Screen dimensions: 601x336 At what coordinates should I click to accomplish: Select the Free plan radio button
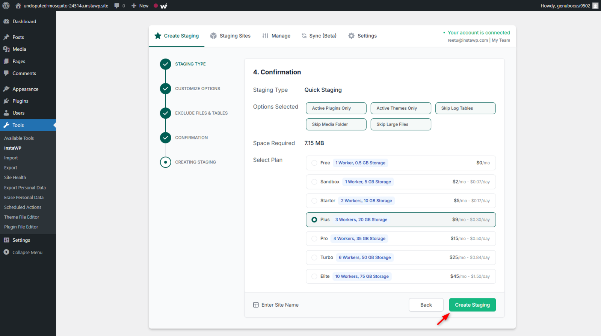[x=314, y=163]
